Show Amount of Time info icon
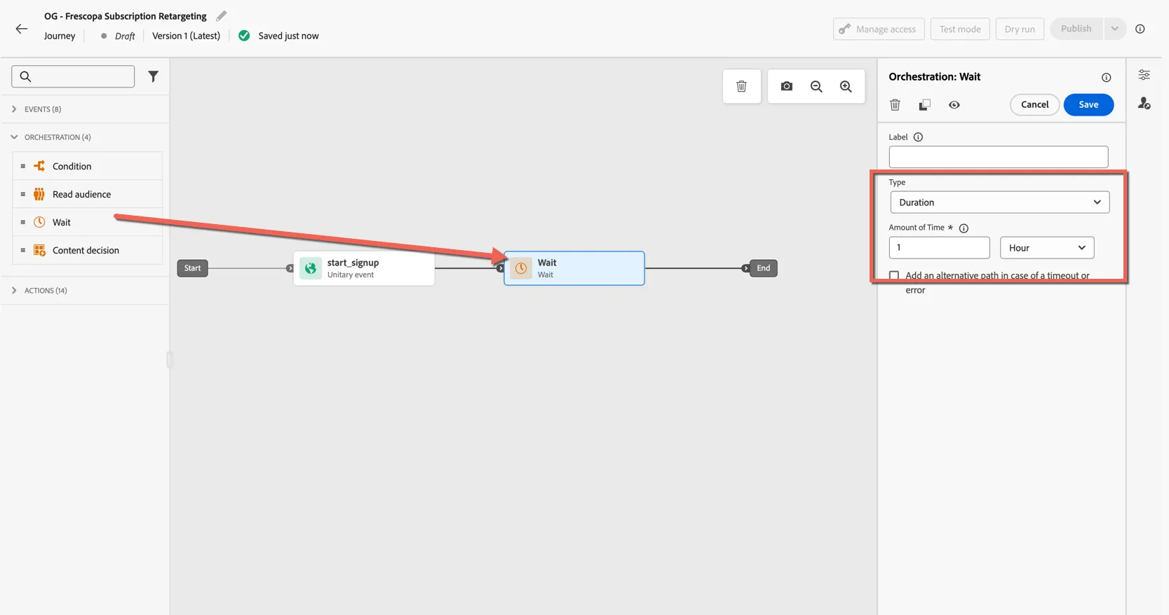Image resolution: width=1169 pixels, height=615 pixels. coord(964,228)
